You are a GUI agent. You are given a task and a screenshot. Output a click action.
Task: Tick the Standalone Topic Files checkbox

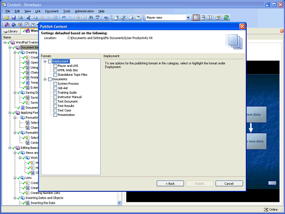tap(55, 75)
